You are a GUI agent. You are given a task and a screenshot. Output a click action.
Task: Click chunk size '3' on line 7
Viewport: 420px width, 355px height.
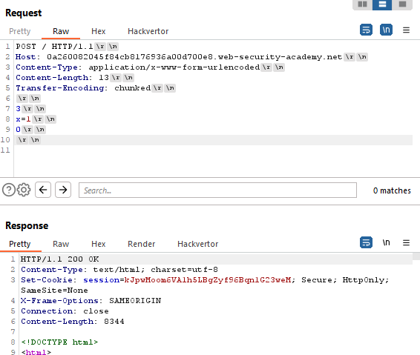coord(18,109)
